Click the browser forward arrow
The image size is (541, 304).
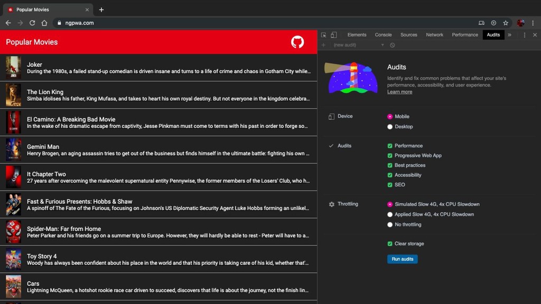(x=20, y=23)
